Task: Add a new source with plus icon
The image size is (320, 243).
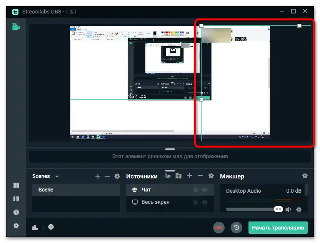Action: point(189,176)
